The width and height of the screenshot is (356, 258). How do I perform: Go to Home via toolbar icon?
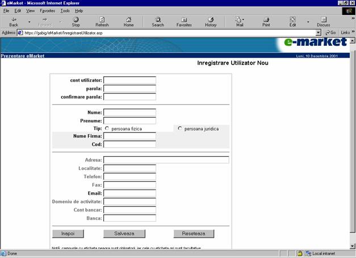[128, 21]
